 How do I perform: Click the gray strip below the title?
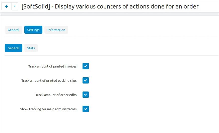coord(109,14)
